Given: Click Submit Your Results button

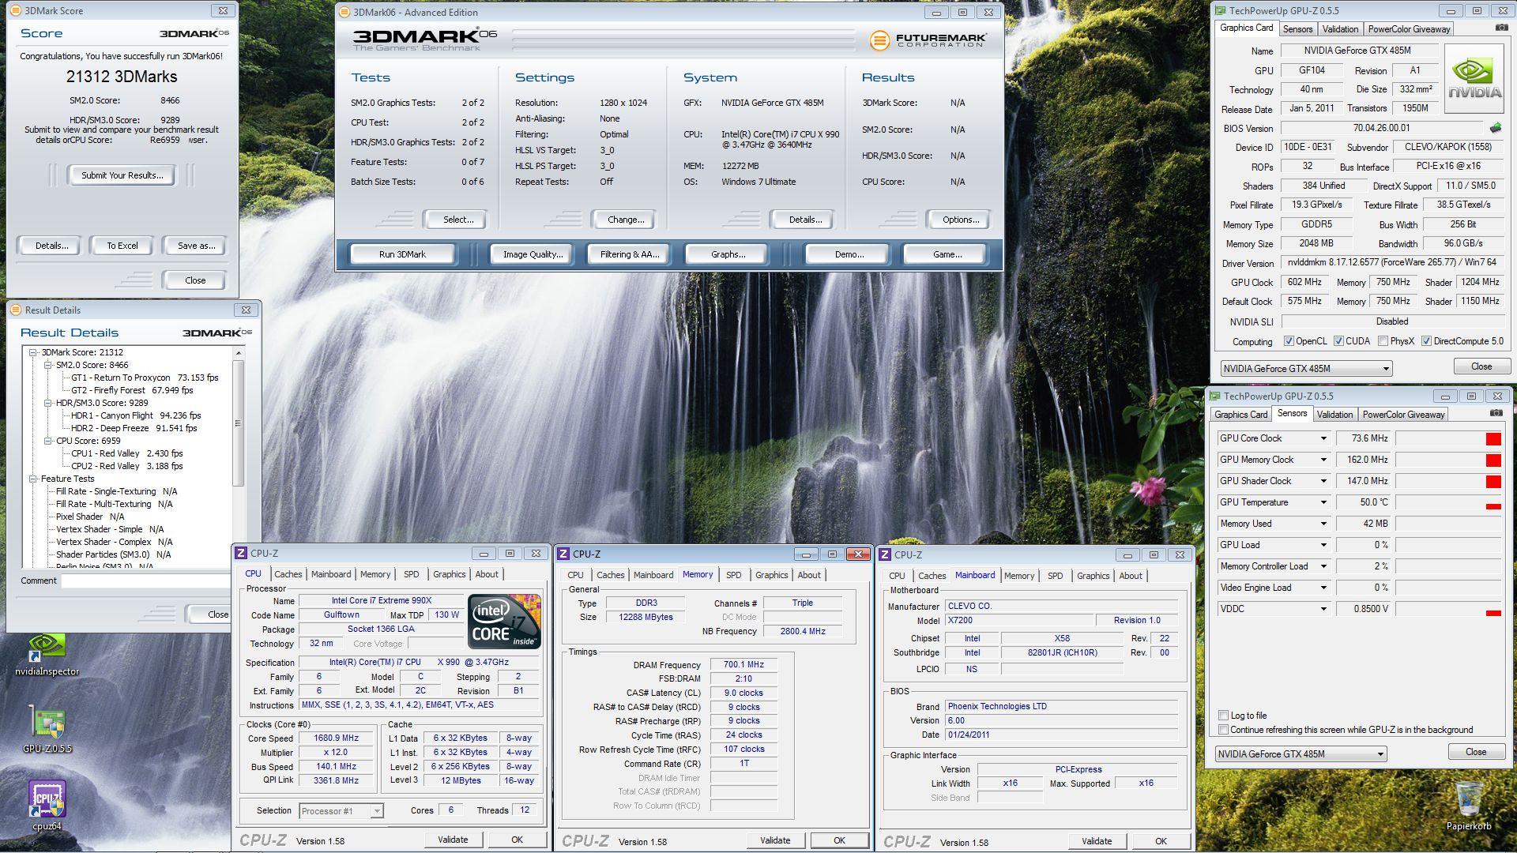Looking at the screenshot, I should click(122, 175).
